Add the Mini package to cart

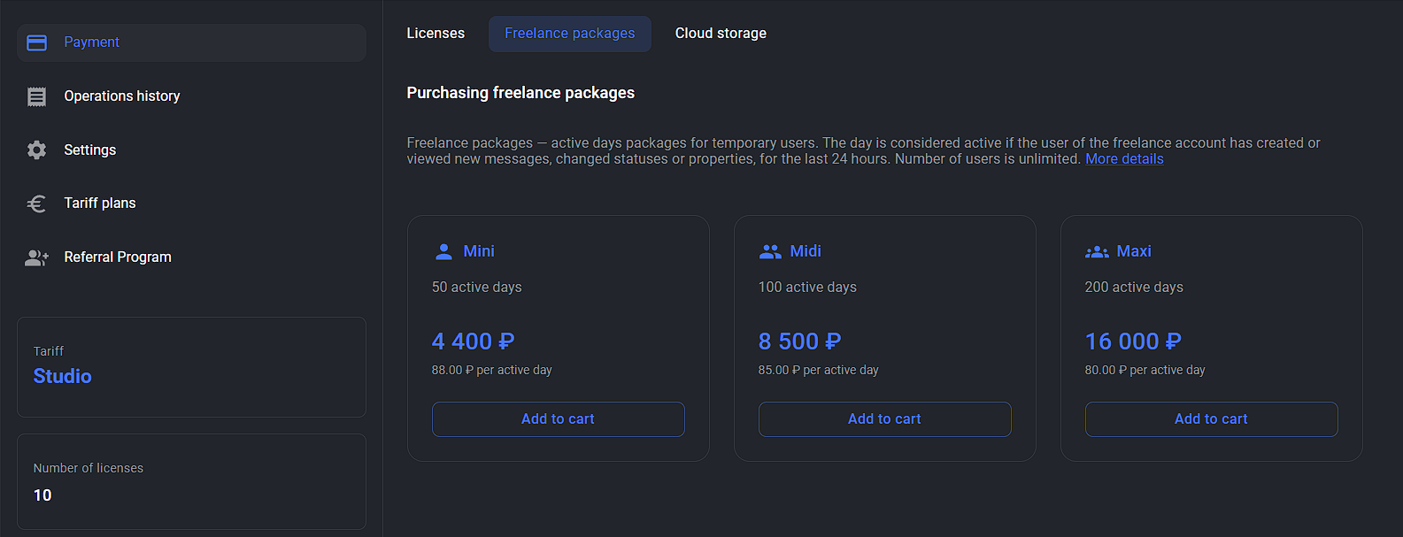pos(558,419)
